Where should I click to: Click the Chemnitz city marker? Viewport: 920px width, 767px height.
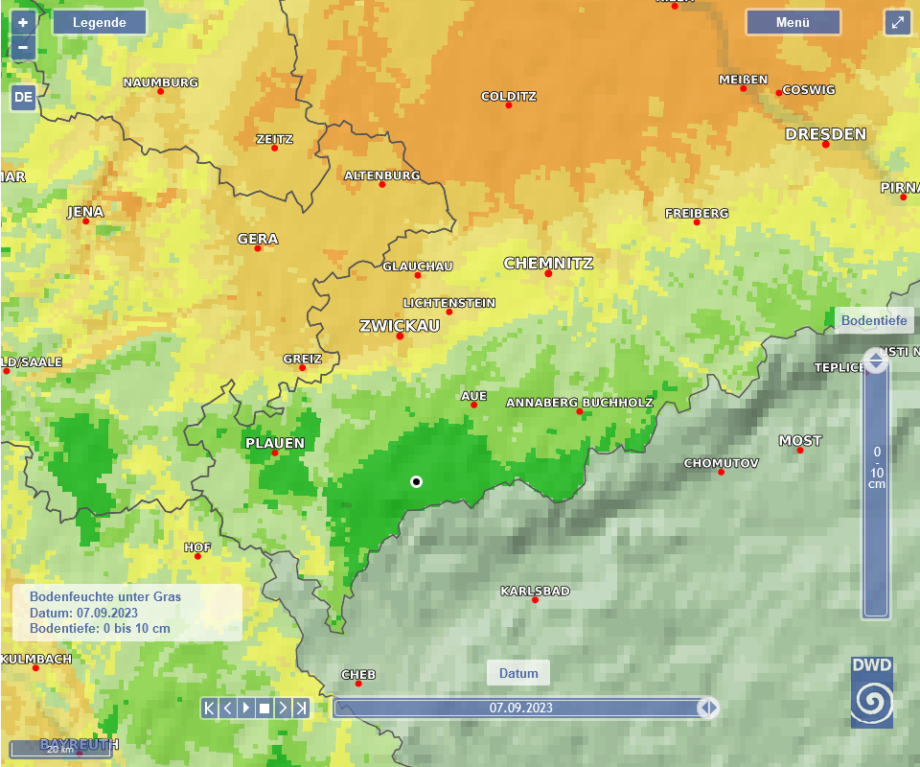[548, 273]
